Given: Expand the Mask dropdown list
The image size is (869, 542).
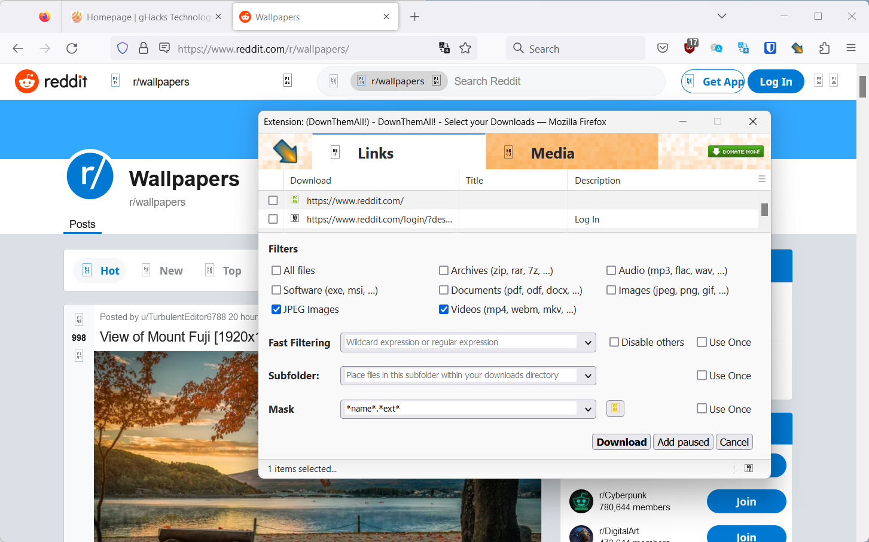Looking at the screenshot, I should [589, 409].
